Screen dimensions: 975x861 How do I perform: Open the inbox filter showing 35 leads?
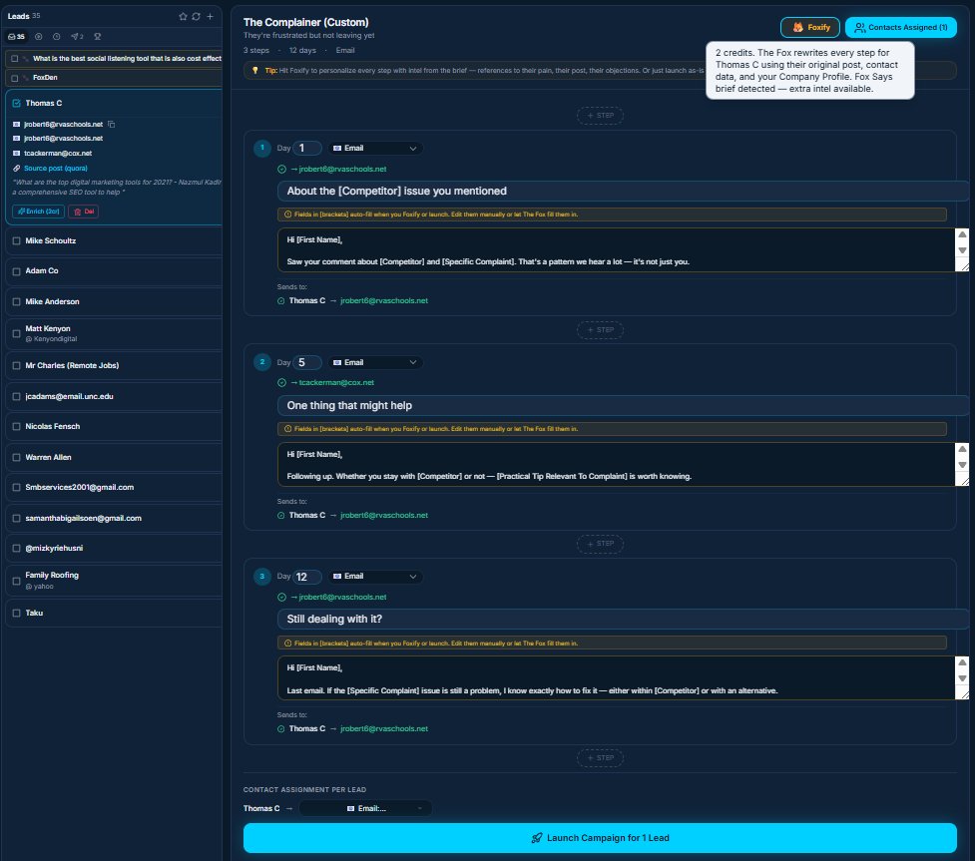point(17,36)
